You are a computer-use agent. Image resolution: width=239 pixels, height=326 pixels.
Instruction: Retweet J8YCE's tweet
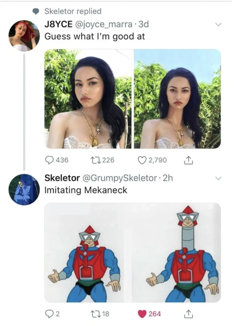point(96,160)
